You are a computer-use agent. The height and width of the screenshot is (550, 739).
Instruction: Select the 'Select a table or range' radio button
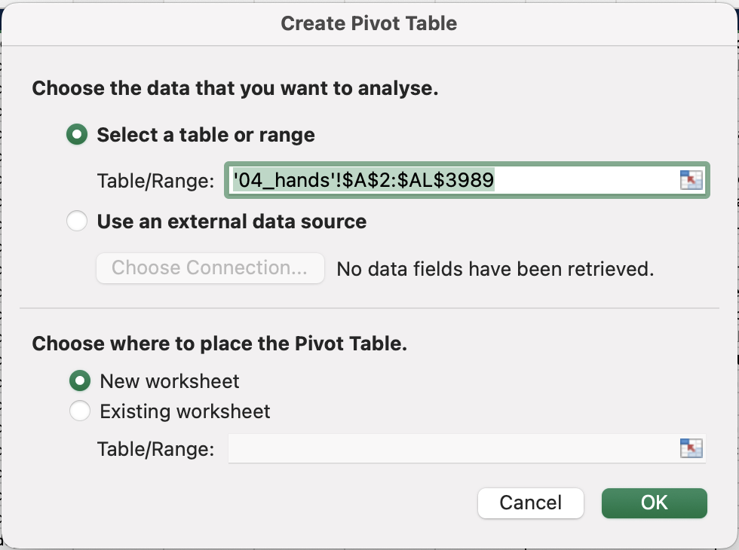click(77, 134)
